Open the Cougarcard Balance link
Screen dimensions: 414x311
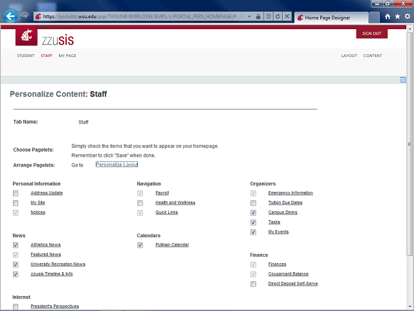(288, 274)
